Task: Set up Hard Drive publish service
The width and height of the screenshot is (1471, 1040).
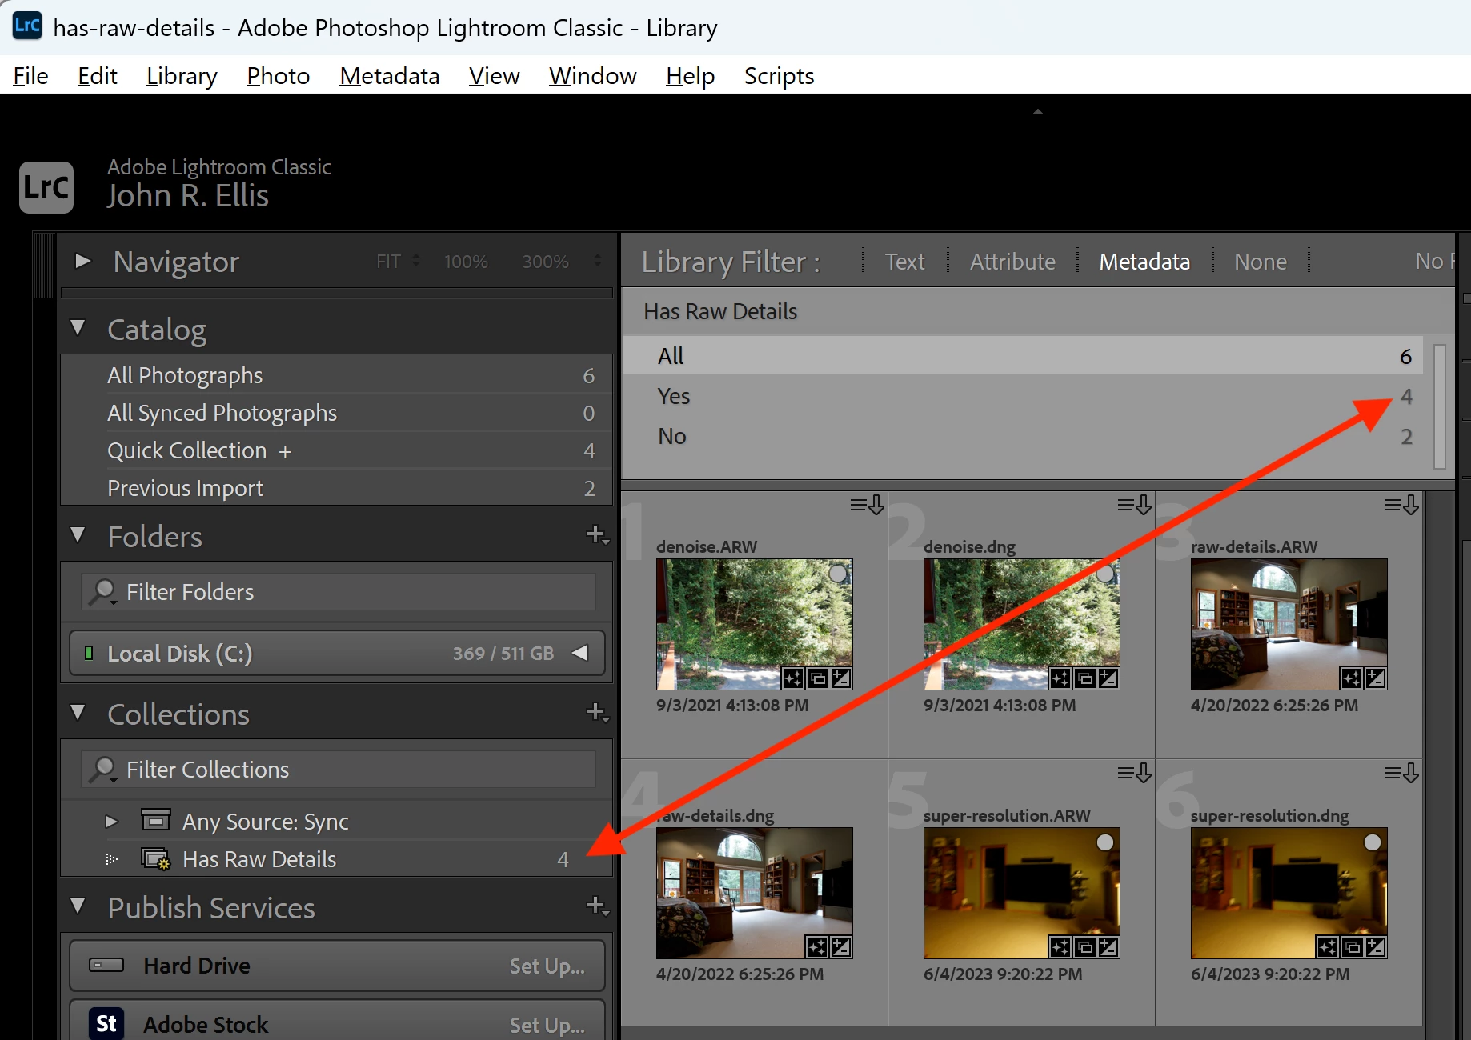Action: coord(547,966)
